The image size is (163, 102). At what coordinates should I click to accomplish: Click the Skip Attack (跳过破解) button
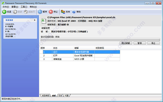126,43
